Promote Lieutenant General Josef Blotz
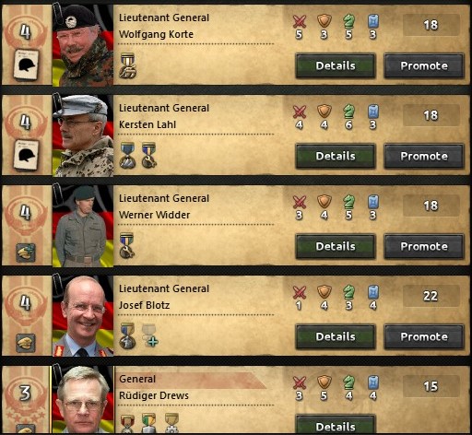 (x=424, y=336)
